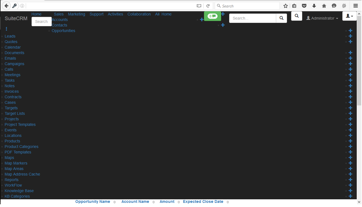Click the browser back arrow
Image resolution: width=362 pixels, height=207 pixels.
(6, 6)
